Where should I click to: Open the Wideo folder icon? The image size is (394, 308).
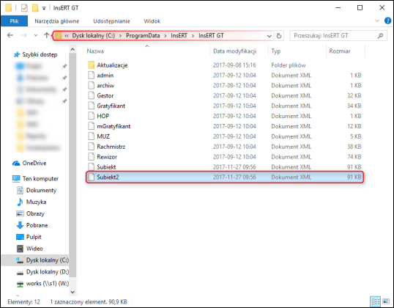20,249
